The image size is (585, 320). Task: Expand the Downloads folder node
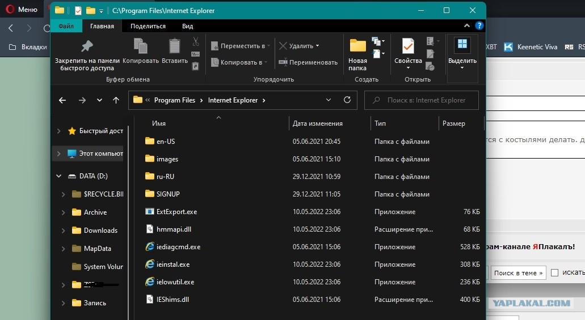(x=63, y=231)
